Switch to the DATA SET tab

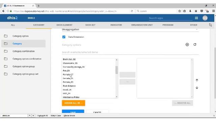[90, 25]
